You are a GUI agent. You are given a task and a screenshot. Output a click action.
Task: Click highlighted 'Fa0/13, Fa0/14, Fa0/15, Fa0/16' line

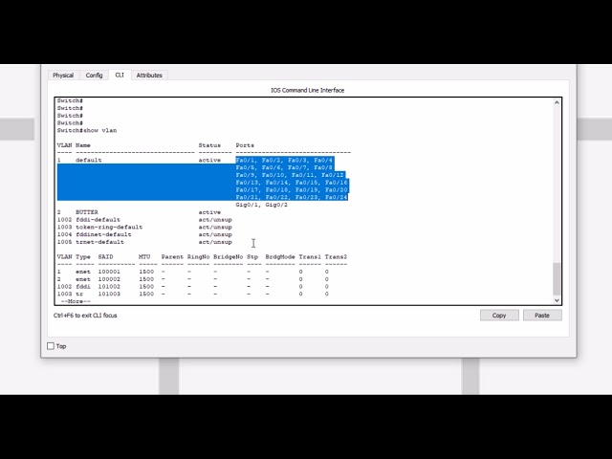[292, 183]
